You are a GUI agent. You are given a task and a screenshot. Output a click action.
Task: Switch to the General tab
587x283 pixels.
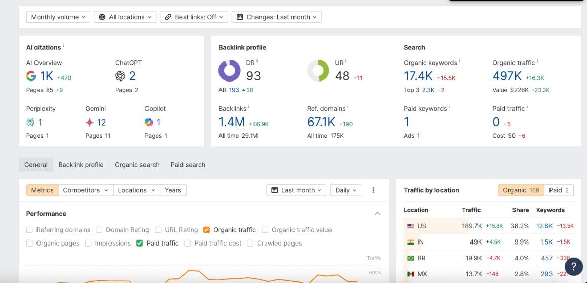coord(36,165)
